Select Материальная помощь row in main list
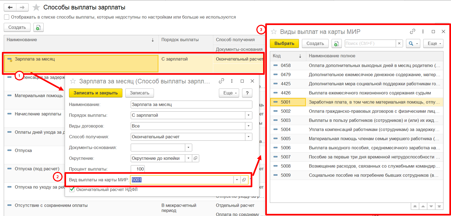Screen dimensions: 451x216 39,96
